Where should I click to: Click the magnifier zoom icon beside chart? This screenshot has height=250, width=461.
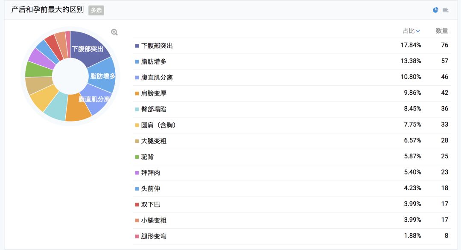(x=114, y=32)
